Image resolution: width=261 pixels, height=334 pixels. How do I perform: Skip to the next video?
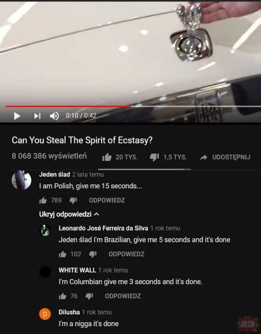37,116
